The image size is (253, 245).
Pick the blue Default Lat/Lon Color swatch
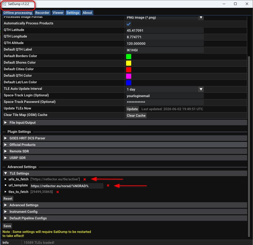point(129,83)
